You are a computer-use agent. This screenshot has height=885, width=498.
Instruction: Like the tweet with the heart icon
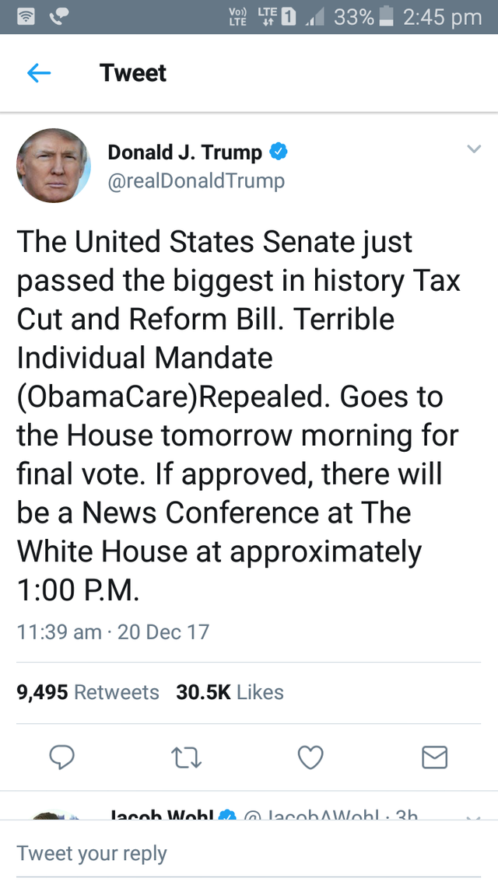310,757
